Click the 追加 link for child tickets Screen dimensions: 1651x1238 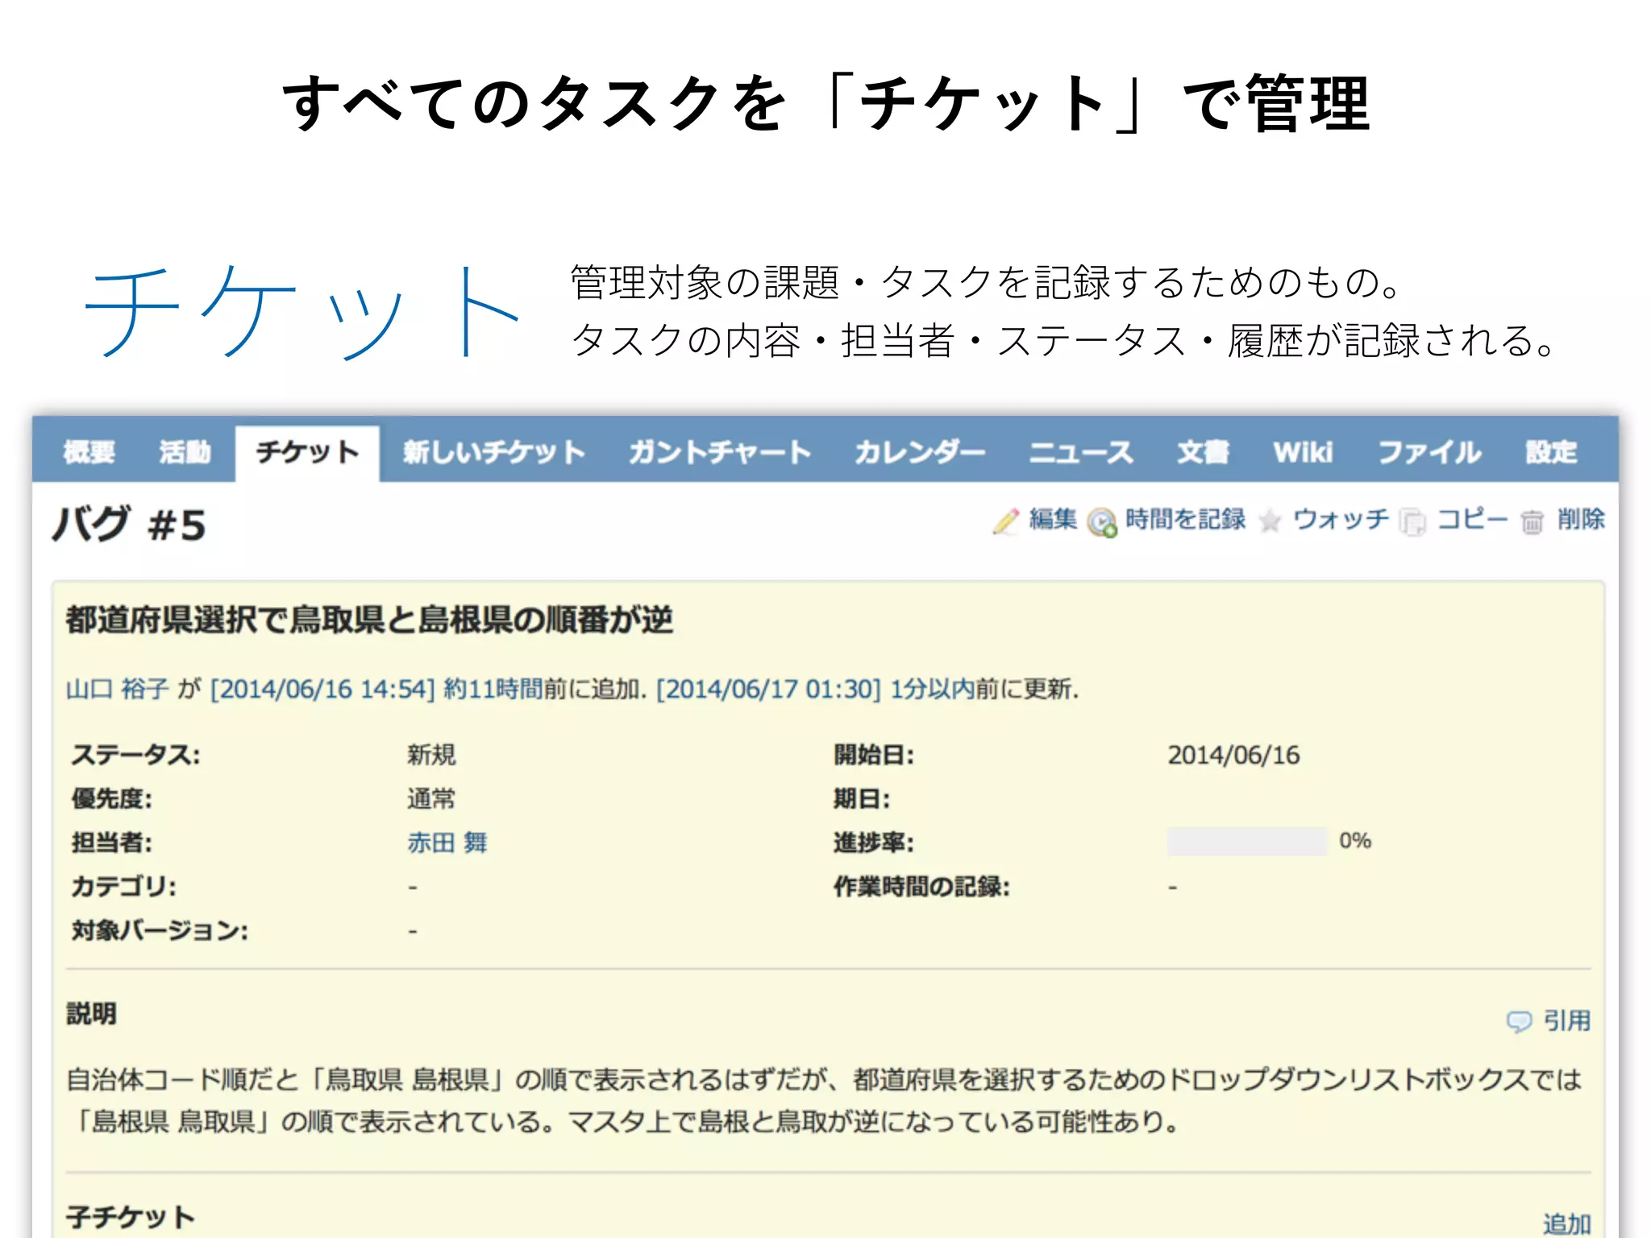(1567, 1224)
